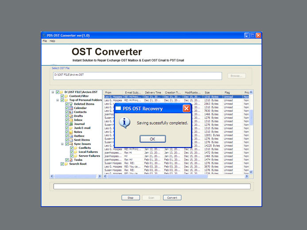Sort emails by E-mail Subject column

(133, 93)
